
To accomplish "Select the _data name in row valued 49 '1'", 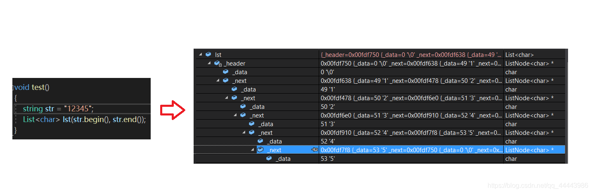I will (x=248, y=89).
